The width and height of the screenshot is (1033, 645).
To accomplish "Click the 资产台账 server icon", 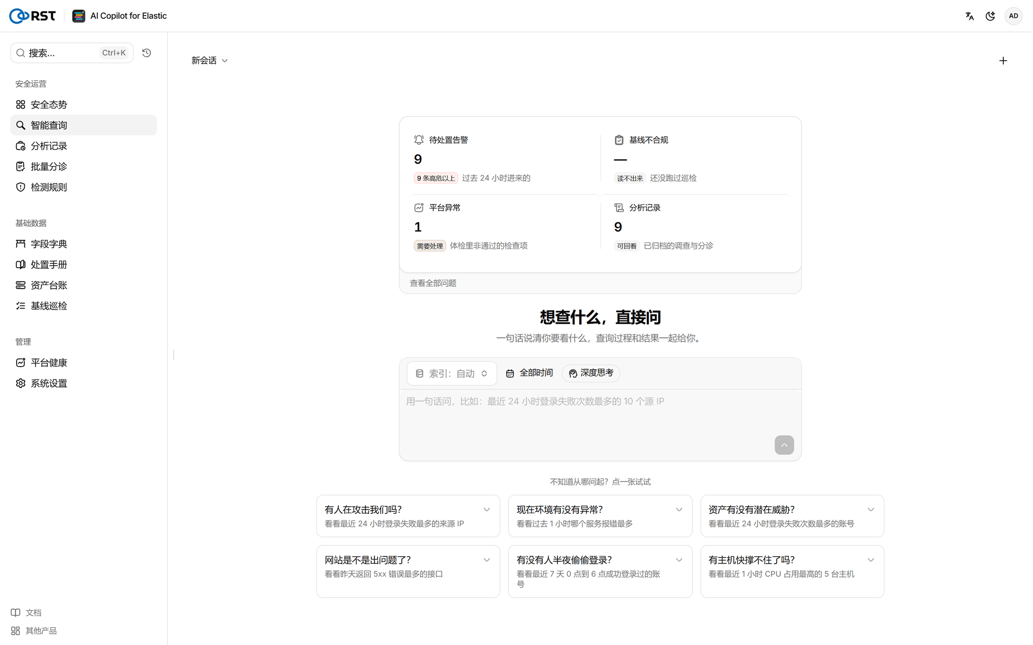I will coord(20,285).
